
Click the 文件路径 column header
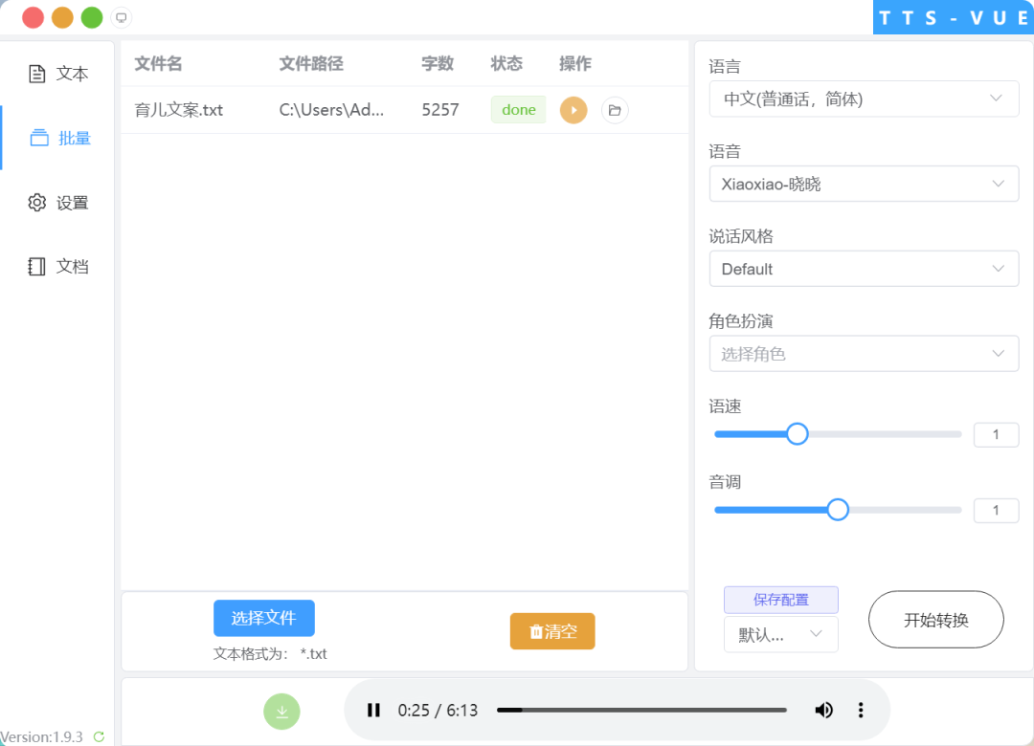tap(311, 64)
